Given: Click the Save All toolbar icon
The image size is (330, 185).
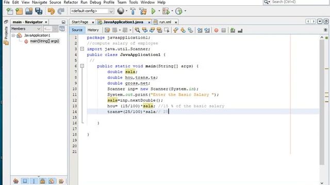Looking at the screenshot, I should pyautogui.click(x=39, y=11).
